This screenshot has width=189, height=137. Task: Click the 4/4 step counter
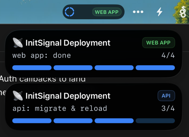(168, 55)
